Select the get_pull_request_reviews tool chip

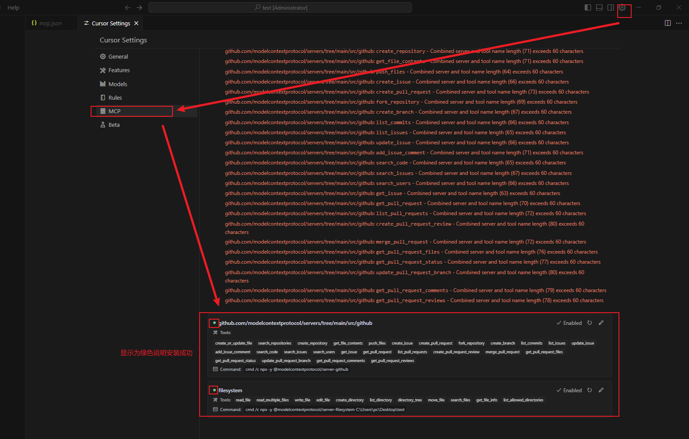pyautogui.click(x=393, y=361)
